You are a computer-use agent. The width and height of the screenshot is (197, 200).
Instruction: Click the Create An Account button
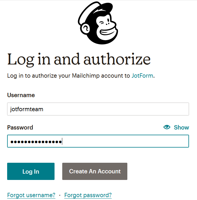click(95, 171)
